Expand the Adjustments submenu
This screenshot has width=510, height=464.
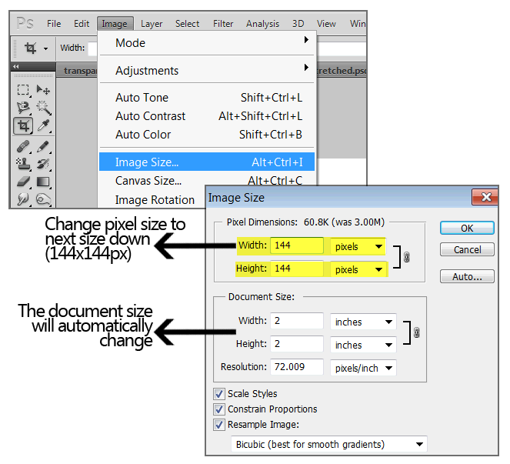coord(207,70)
